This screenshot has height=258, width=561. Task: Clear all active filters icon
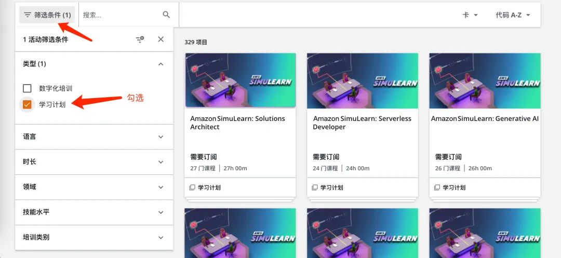pos(140,39)
